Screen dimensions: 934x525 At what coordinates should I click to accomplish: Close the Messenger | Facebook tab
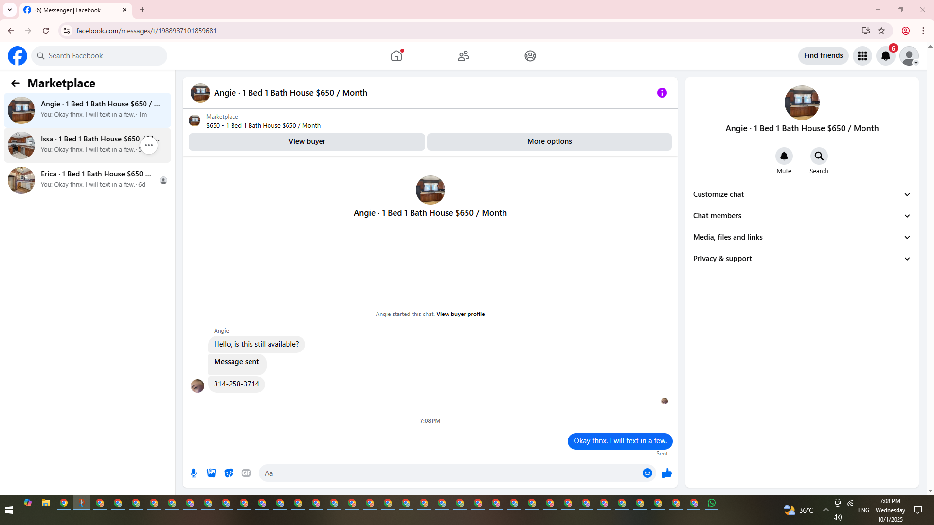click(125, 10)
